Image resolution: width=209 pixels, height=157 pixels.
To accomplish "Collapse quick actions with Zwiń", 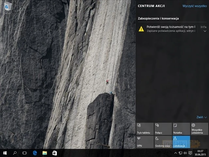I will 201,117.
